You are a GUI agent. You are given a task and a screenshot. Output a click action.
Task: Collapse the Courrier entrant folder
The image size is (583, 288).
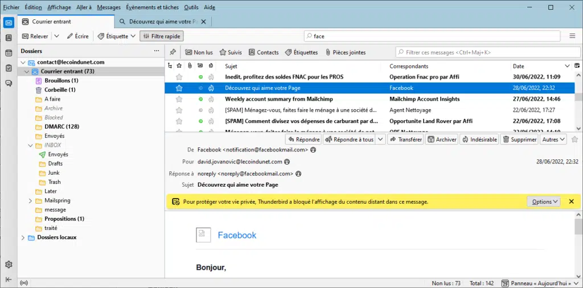click(26, 71)
